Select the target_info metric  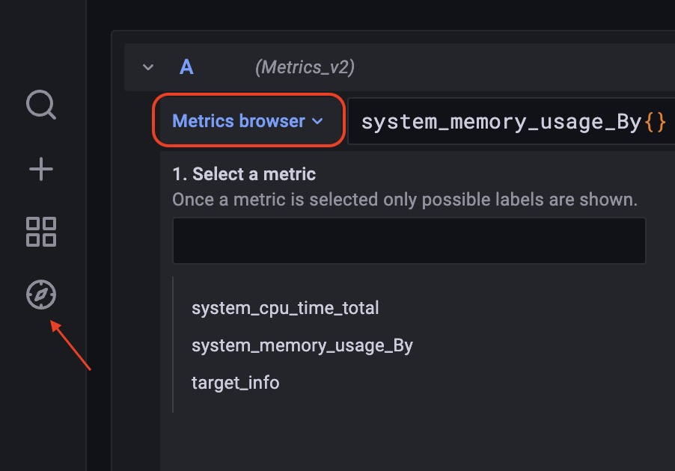tap(236, 383)
